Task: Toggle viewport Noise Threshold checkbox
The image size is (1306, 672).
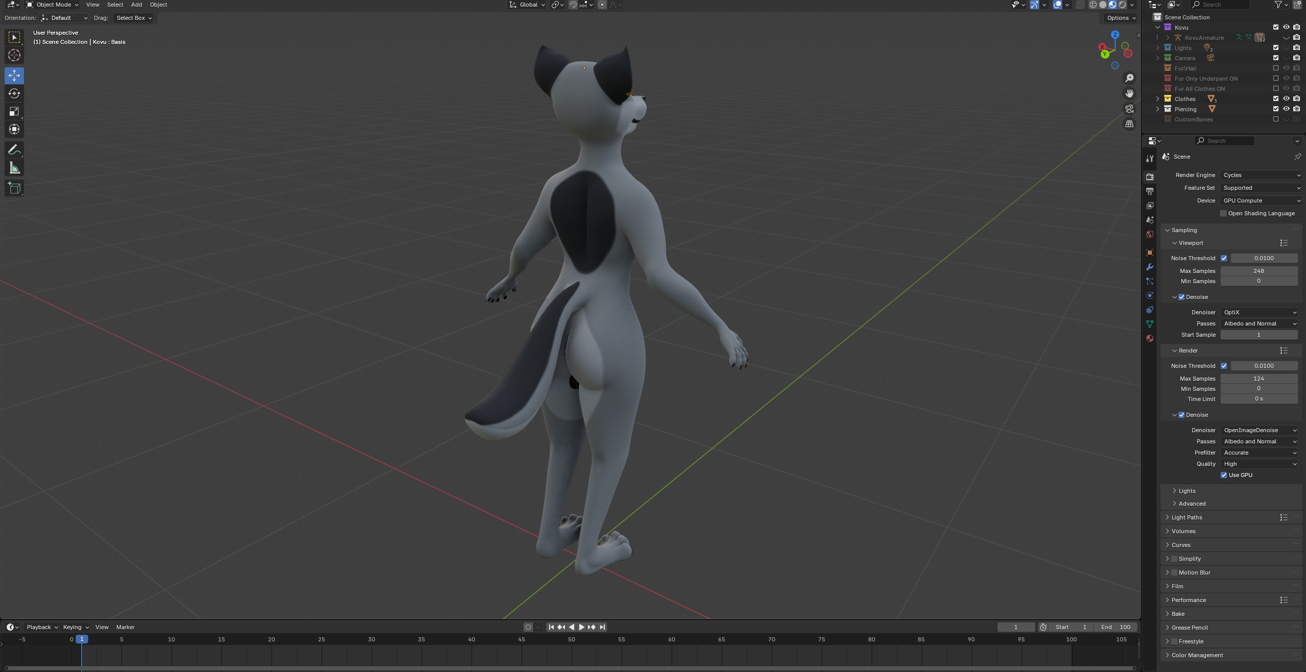Action: 1223,258
